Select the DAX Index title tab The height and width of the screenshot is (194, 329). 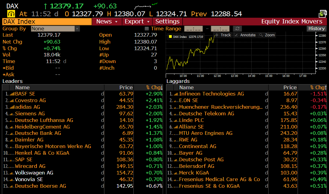tap(47, 22)
